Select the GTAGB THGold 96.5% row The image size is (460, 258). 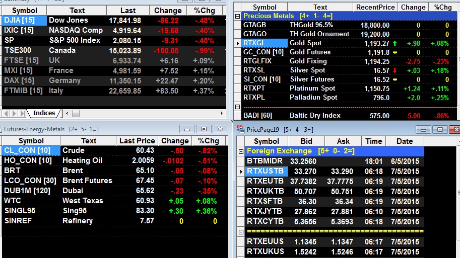pos(349,25)
